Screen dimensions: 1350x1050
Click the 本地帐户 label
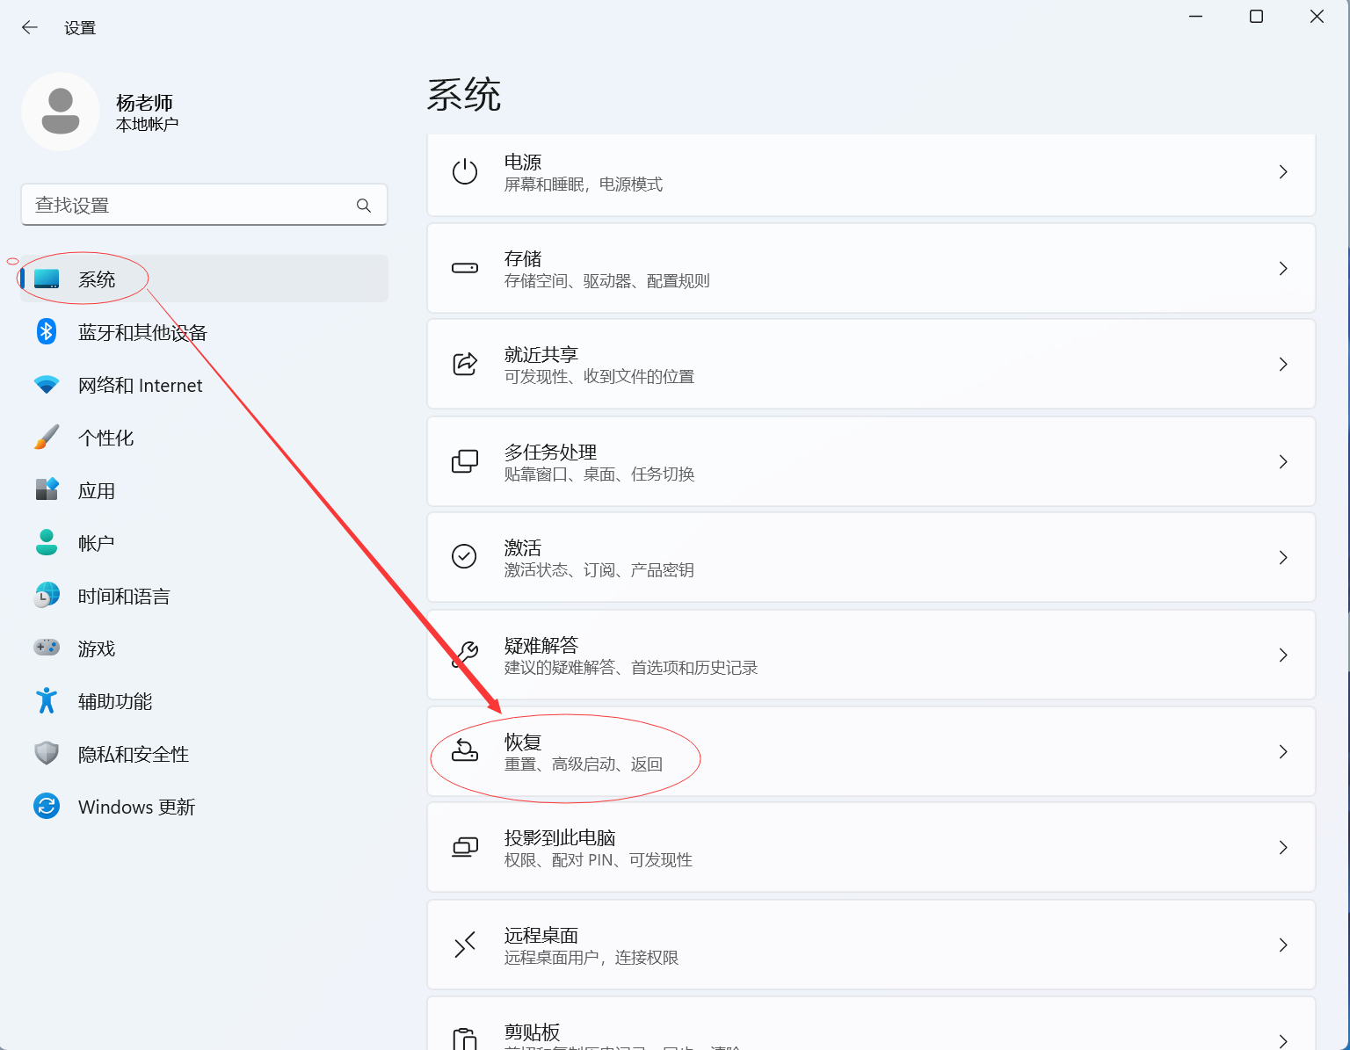(x=147, y=125)
